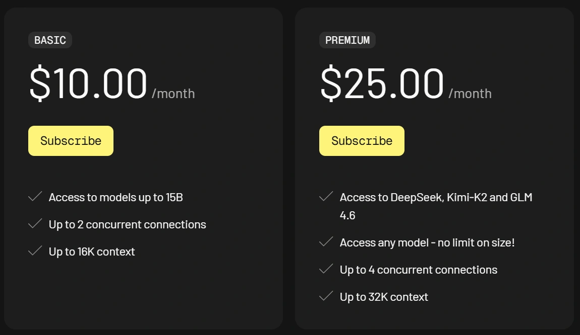Image resolution: width=580 pixels, height=335 pixels.
Task: Click checkmark beside no limit on size
Action: pos(326,242)
